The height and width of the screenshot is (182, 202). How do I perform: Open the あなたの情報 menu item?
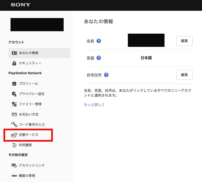(x=39, y=53)
